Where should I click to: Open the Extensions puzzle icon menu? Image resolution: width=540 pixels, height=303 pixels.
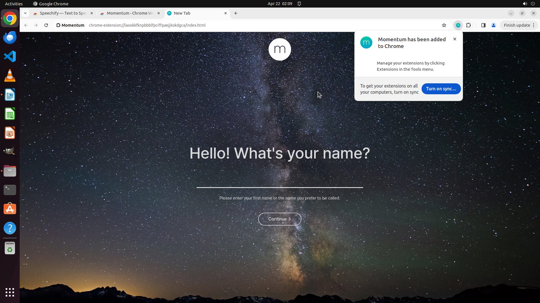click(468, 25)
